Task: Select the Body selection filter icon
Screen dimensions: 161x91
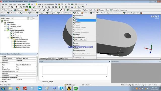Action: 30,7
